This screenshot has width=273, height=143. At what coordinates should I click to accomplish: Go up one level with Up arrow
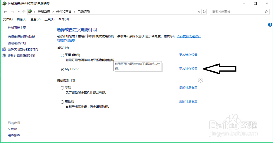coord(24,12)
